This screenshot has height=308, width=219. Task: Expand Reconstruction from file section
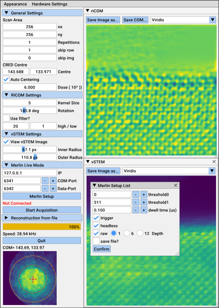pos(42,218)
